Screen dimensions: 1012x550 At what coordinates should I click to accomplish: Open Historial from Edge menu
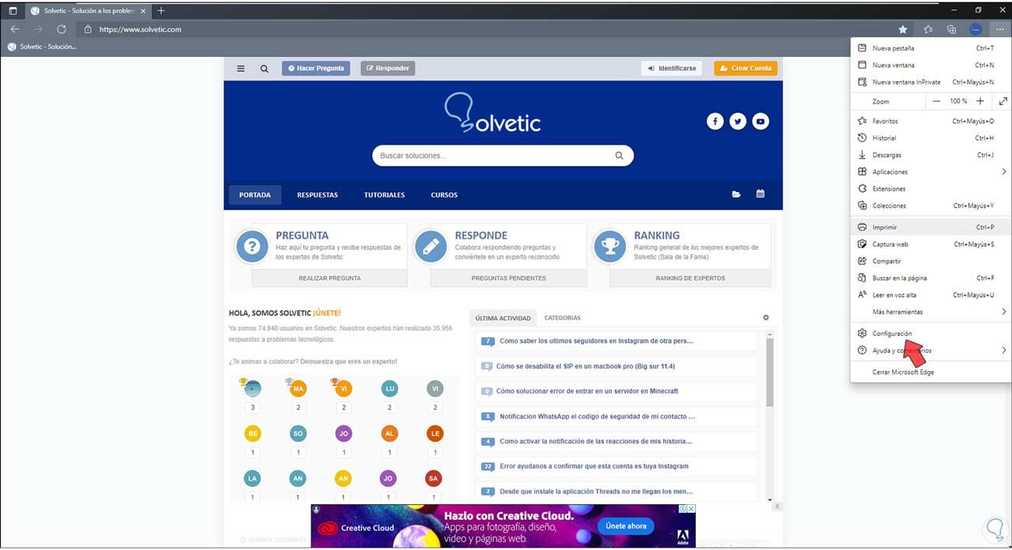(931, 138)
